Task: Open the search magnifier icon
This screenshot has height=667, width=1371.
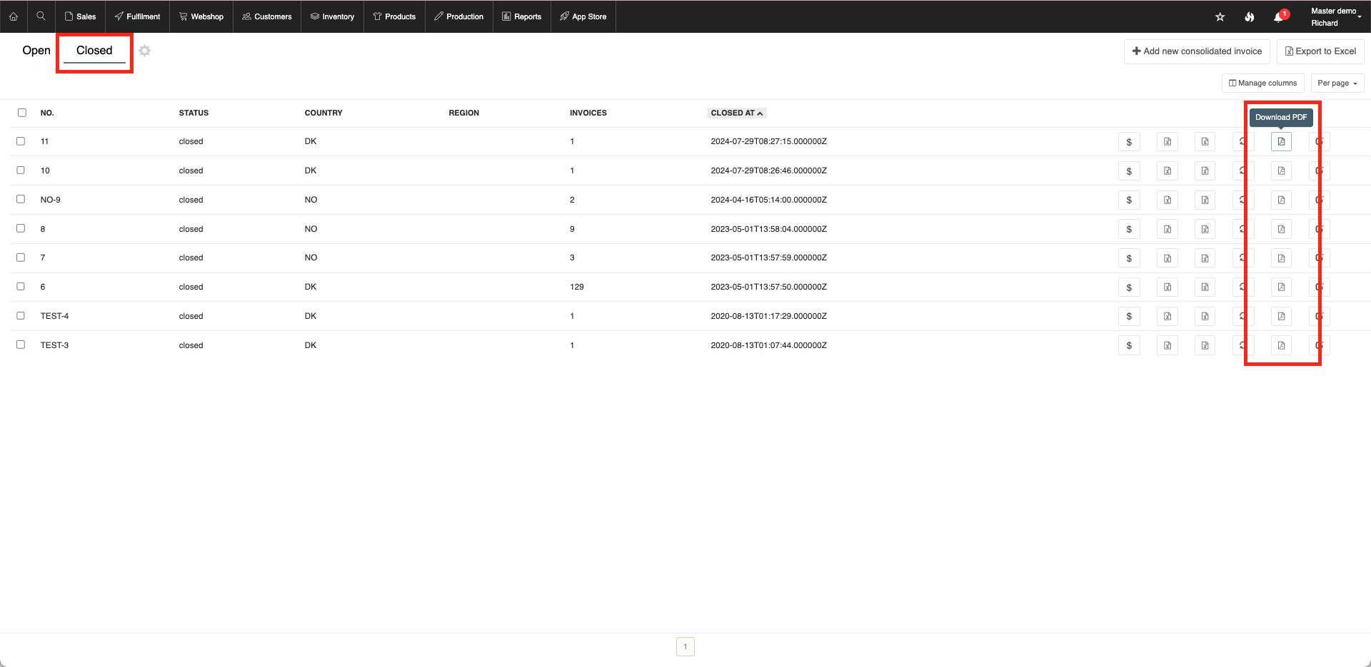Action: (41, 16)
